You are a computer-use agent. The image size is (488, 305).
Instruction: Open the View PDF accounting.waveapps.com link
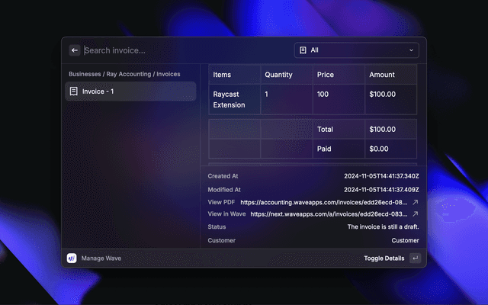[324, 202]
